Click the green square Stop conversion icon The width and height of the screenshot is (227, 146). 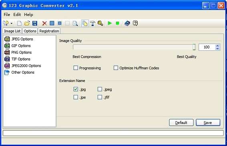click(117, 23)
